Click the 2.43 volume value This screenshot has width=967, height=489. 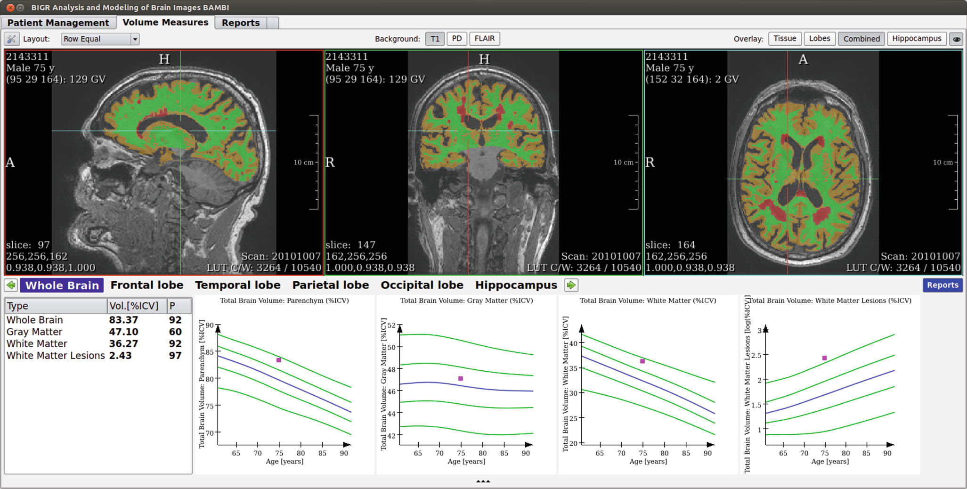[x=120, y=356]
